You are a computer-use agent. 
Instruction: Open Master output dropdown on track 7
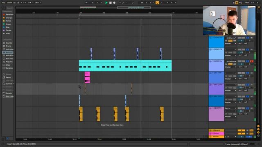click(x=230, y=91)
